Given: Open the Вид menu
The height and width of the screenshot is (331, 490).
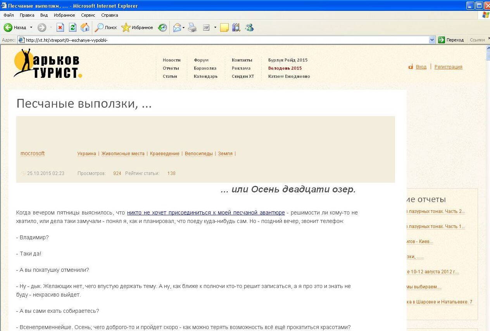Looking at the screenshot, I should [44, 15].
